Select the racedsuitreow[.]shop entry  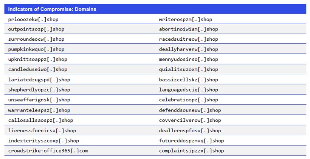point(189,39)
